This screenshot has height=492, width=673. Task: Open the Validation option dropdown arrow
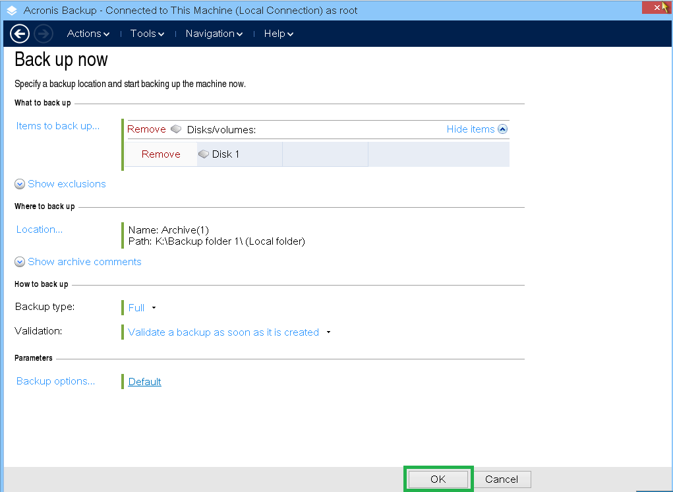click(x=328, y=332)
